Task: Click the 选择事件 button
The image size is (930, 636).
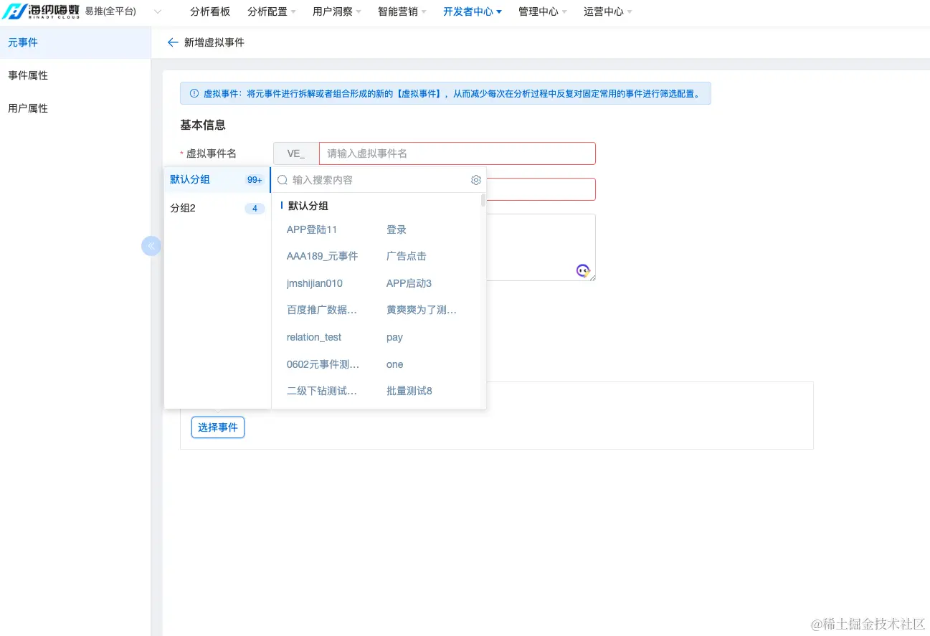Action: tap(218, 427)
